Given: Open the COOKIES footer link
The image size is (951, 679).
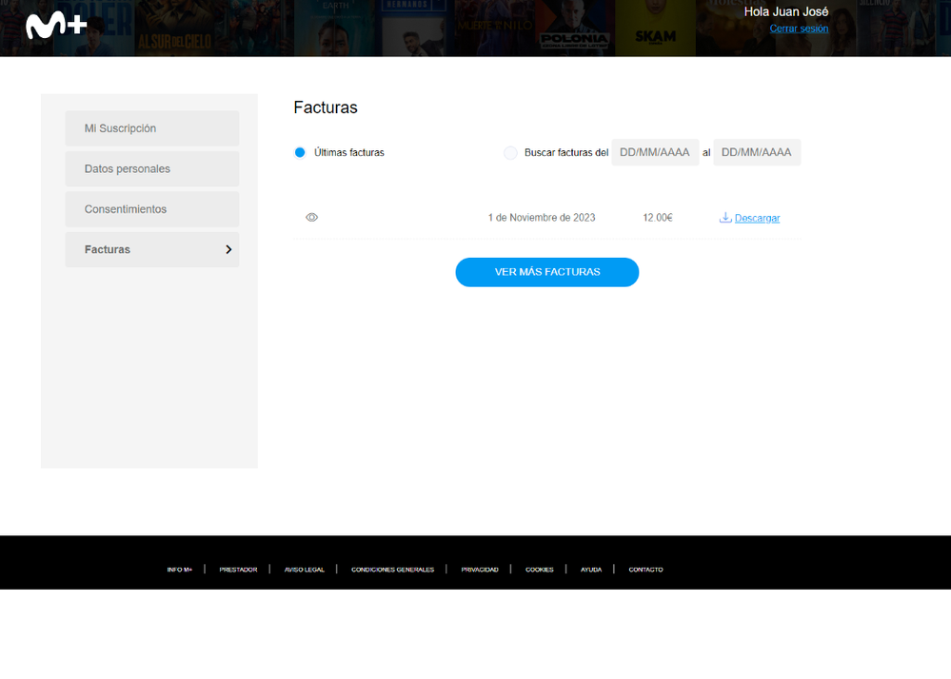Looking at the screenshot, I should (539, 569).
